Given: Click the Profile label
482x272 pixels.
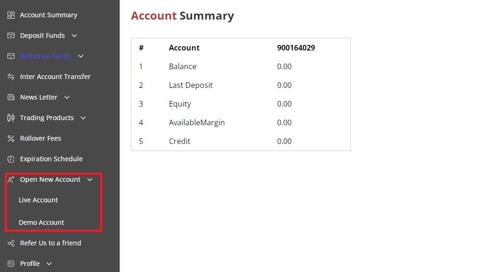Looking at the screenshot, I should pos(30,264).
